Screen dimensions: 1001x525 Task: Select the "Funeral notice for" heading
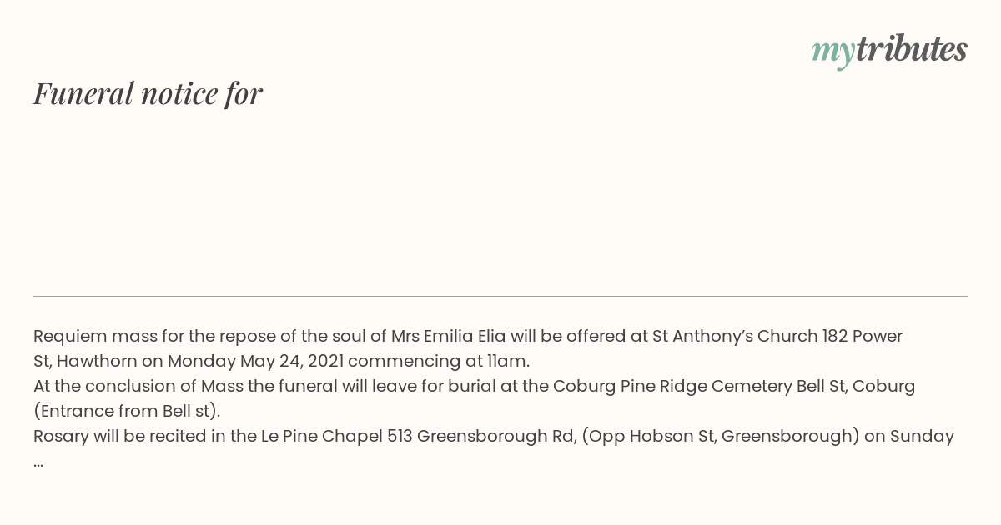(x=148, y=93)
